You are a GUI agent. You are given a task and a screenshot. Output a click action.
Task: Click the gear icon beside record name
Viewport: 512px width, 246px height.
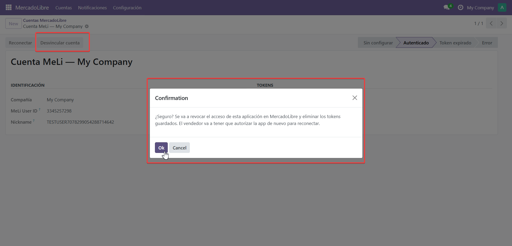(87, 26)
